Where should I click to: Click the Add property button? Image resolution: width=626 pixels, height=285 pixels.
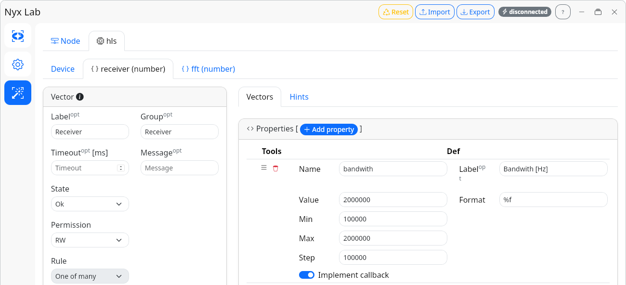click(x=329, y=130)
